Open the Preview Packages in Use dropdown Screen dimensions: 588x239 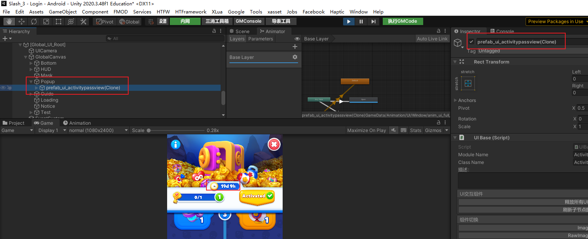(557, 22)
